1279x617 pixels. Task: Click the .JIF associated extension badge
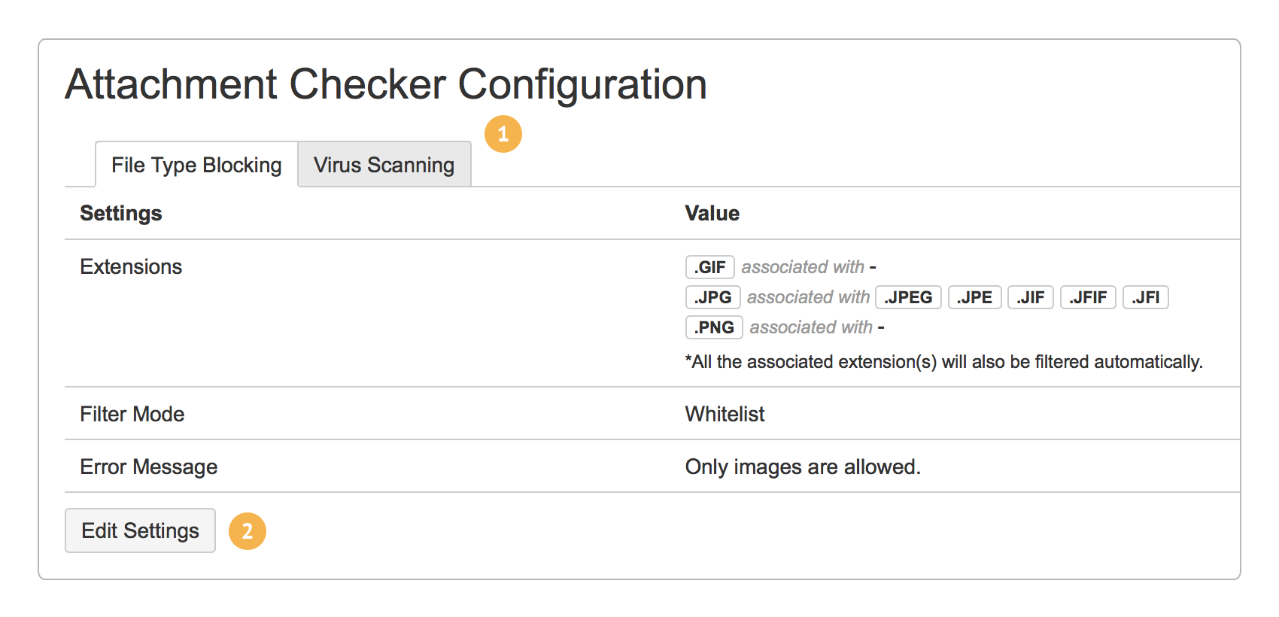point(1030,297)
